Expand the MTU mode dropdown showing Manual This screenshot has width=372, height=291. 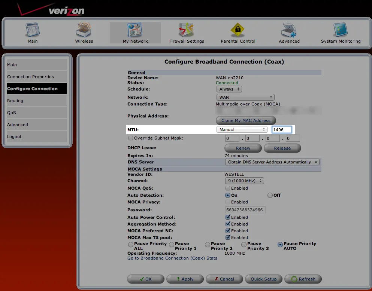(242, 129)
